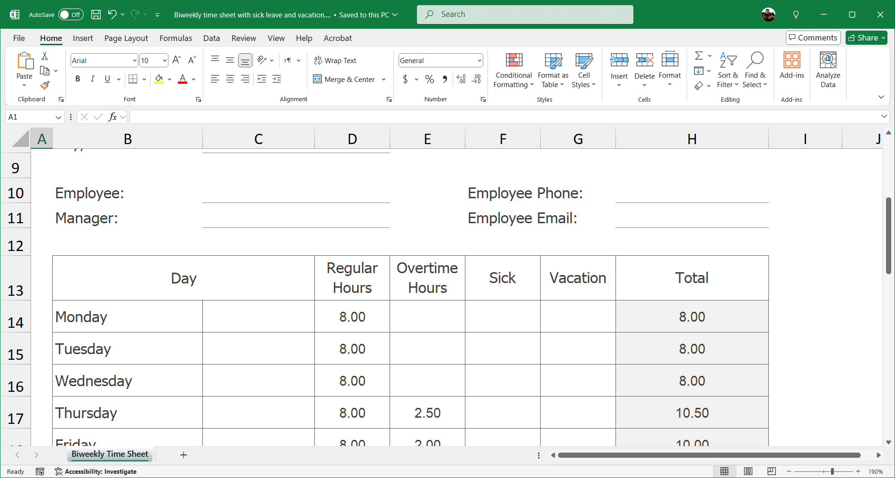Click Merge & Center

click(x=344, y=79)
